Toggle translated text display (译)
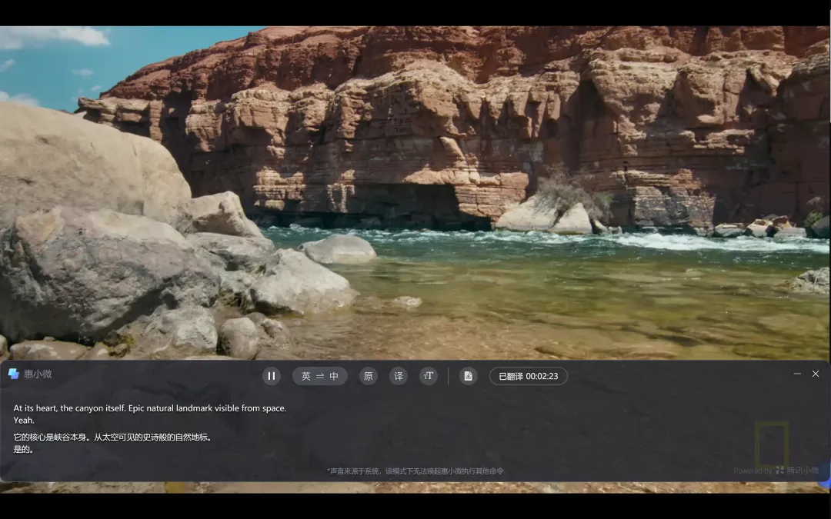 pos(399,376)
